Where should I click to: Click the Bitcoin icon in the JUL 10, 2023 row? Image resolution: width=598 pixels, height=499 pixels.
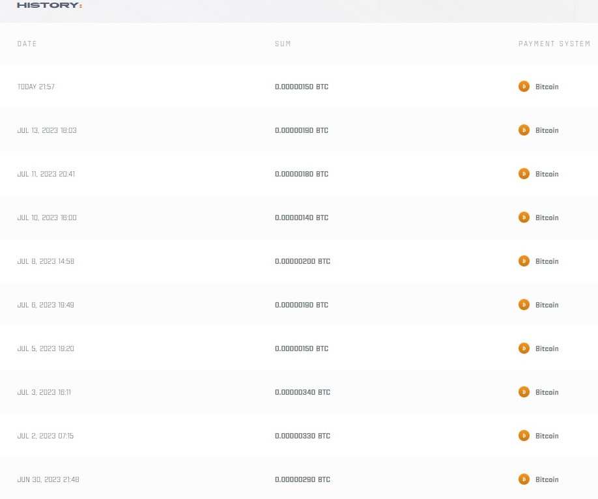click(524, 218)
